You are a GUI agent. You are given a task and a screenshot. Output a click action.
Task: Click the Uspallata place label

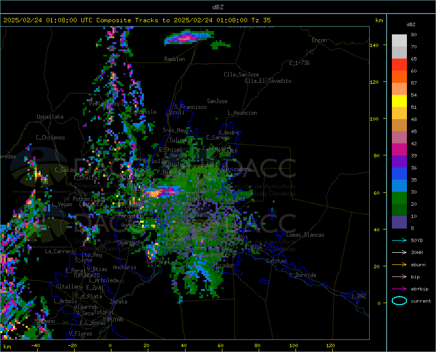[50, 117]
